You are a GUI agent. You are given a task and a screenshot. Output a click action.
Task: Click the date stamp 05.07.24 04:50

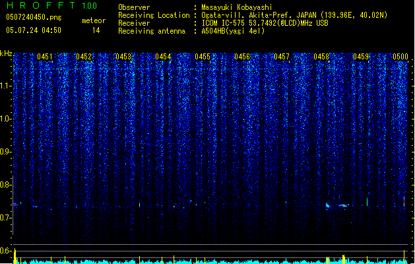(34, 30)
